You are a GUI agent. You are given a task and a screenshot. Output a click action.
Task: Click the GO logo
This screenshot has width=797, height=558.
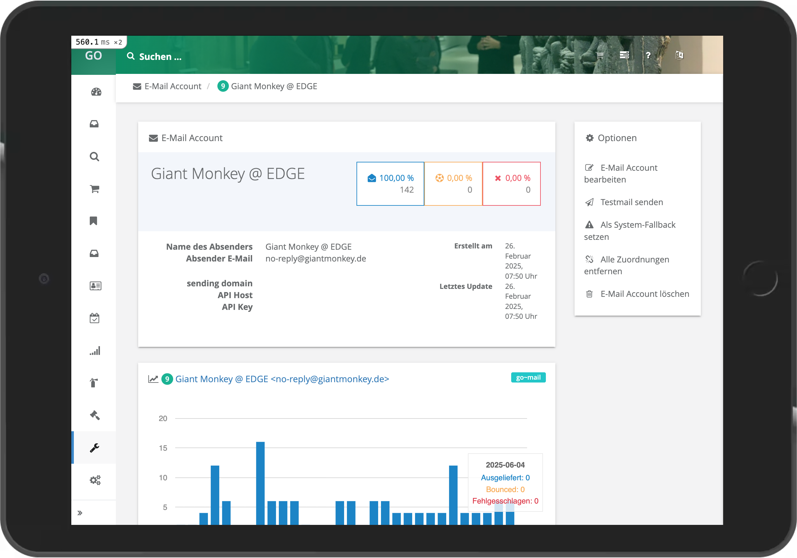tap(93, 56)
